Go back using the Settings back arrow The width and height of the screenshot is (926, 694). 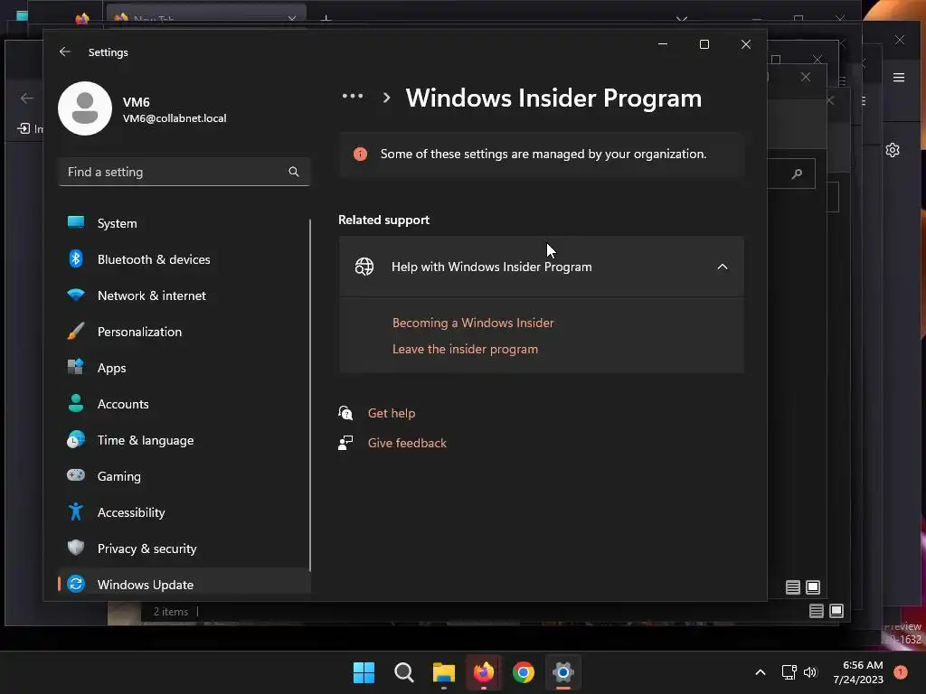tap(65, 52)
